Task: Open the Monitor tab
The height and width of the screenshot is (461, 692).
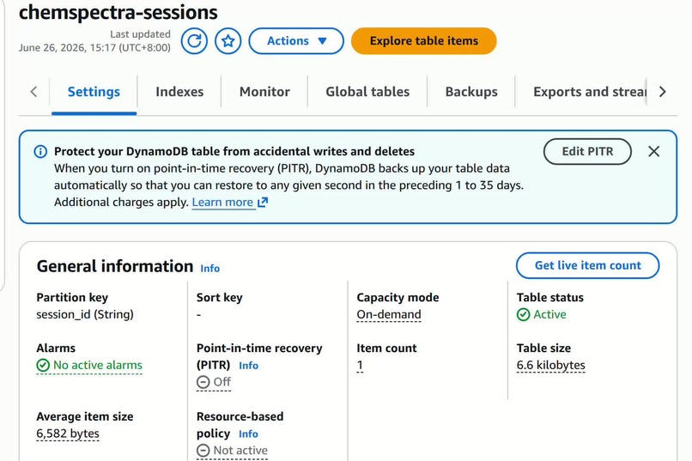Action: [264, 92]
